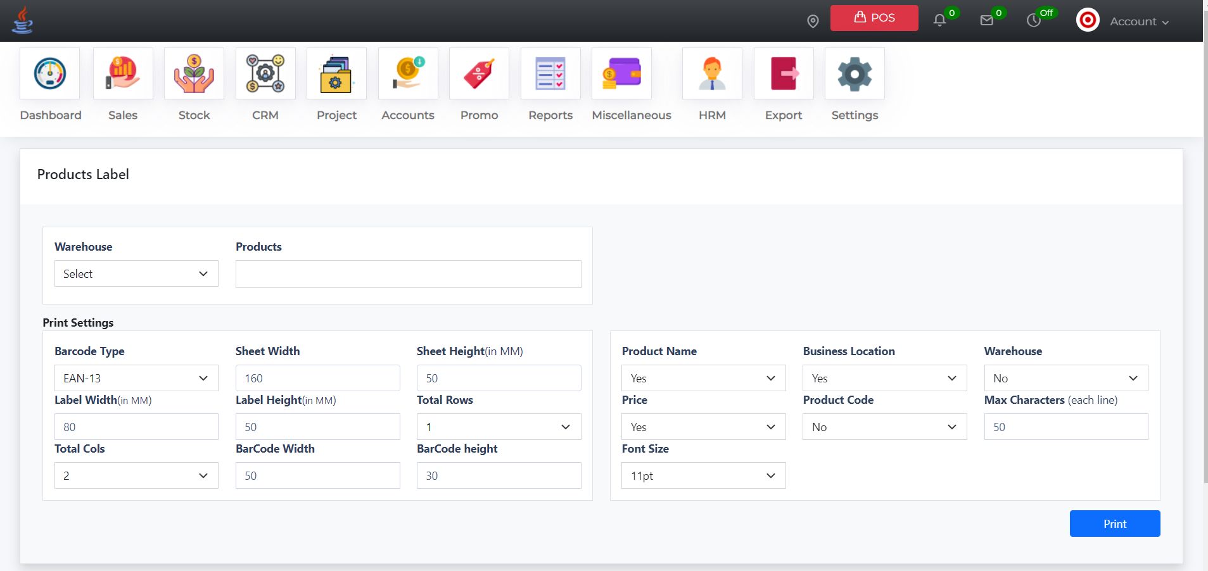Open the Project folder-gear icon
This screenshot has height=571, width=1208.
pyautogui.click(x=336, y=73)
